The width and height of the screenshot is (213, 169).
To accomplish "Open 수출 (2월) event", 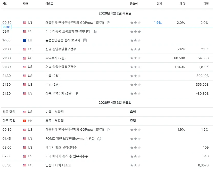I will 52,76.
